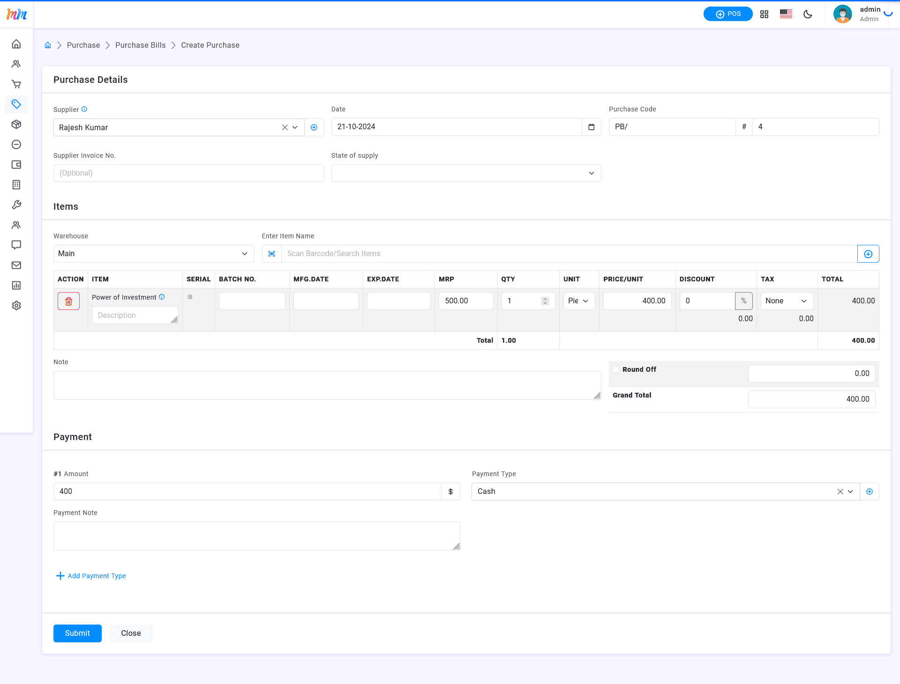Image resolution: width=900 pixels, height=684 pixels.
Task: Increase quantity with stepper arrows
Action: (545, 299)
